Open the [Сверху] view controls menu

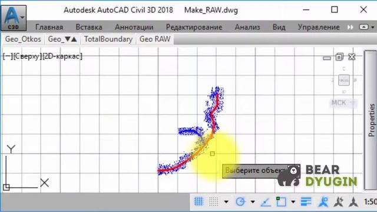point(28,57)
